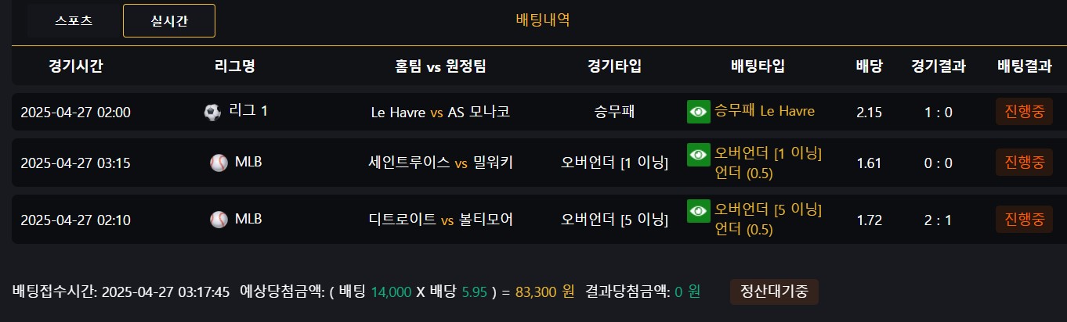
Task: Click the 83,300 원 expected payout amount
Action: tap(544, 292)
